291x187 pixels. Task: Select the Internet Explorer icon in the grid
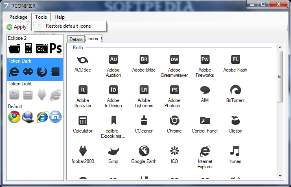pos(205,151)
